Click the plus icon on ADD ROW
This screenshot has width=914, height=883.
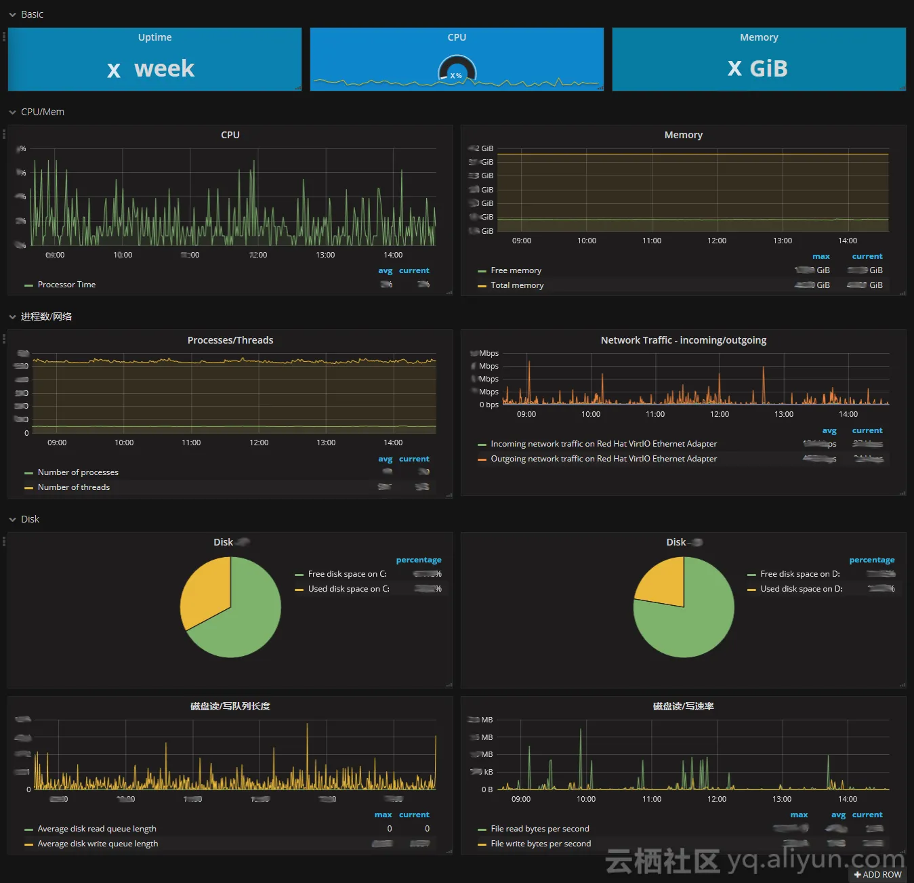pos(857,874)
